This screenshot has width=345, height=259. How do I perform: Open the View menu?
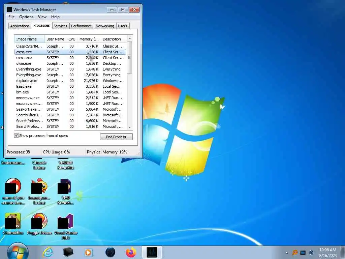coord(42,17)
